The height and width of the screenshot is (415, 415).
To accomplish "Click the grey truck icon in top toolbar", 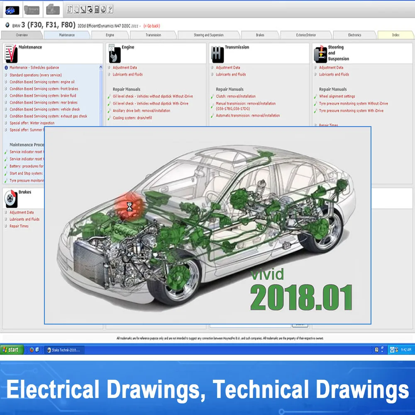I will [32, 10].
